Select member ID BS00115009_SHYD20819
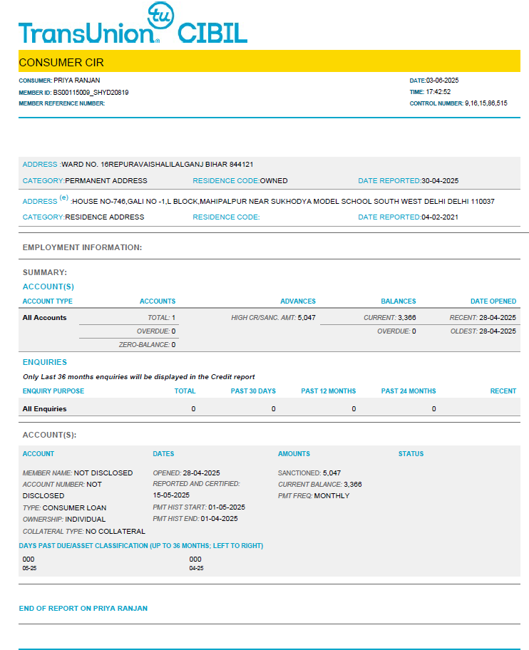This screenshot has height=650, width=529. point(91,93)
